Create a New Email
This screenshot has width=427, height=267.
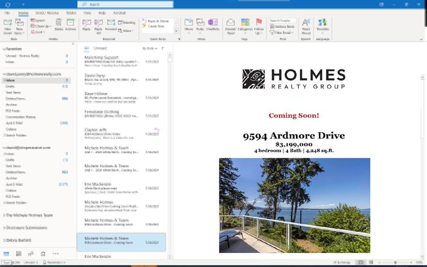pyautogui.click(x=7, y=27)
